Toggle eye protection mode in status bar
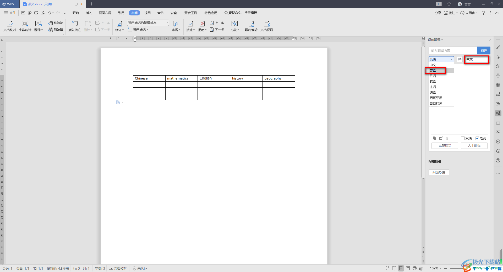This screenshot has height=272, width=503. click(x=421, y=268)
